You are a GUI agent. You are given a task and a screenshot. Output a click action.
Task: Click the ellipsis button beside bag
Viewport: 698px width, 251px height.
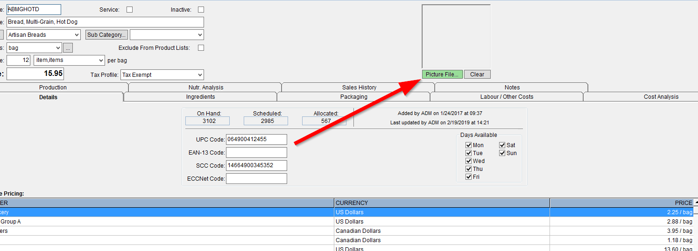(68, 48)
